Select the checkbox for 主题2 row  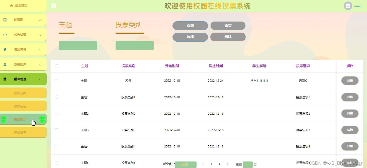[x=57, y=114]
